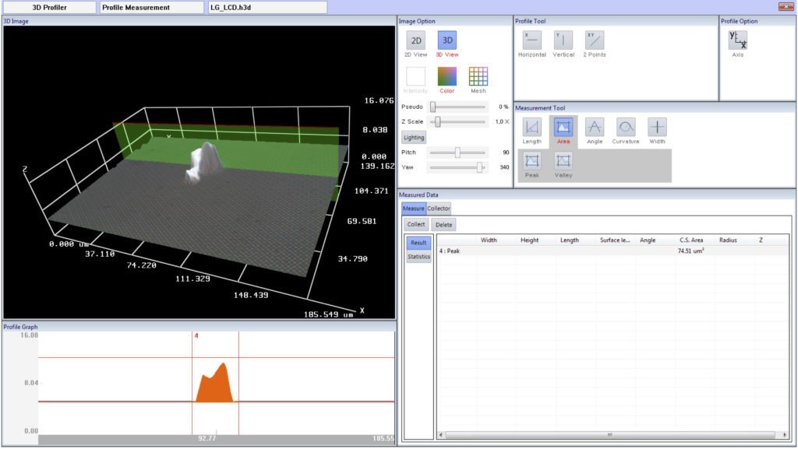Click the '74.51 um²' C.S. Area value
Screen dimensions: 798x449
690,251
